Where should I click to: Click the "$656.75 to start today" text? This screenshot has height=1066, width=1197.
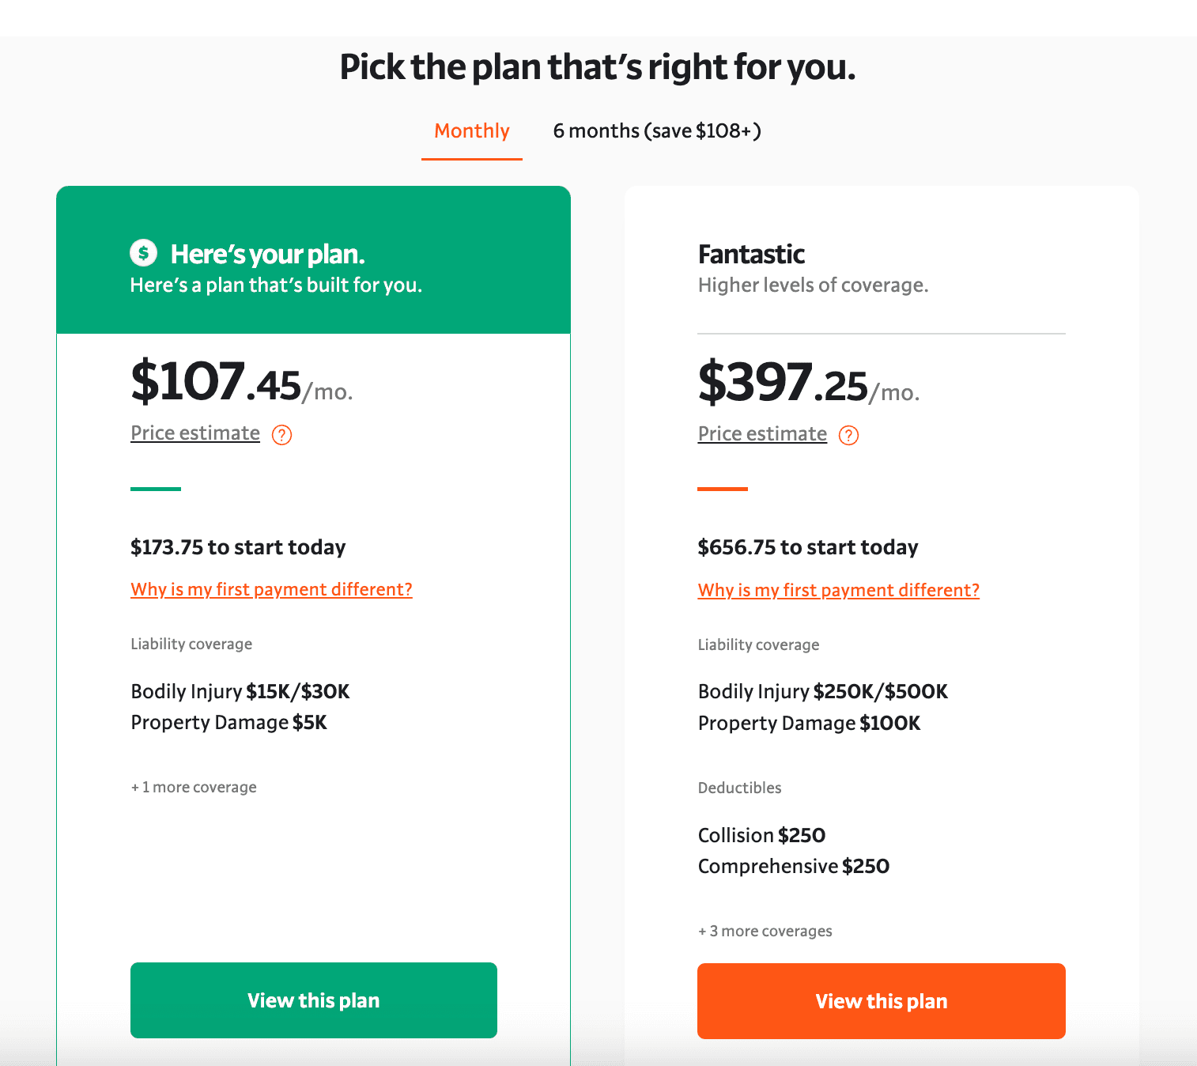click(x=807, y=547)
